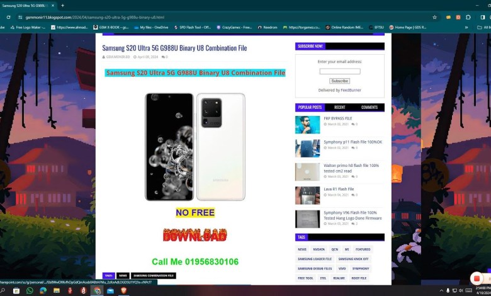Open the FeedBurner link
This screenshot has width=491, height=296.
pos(351,90)
